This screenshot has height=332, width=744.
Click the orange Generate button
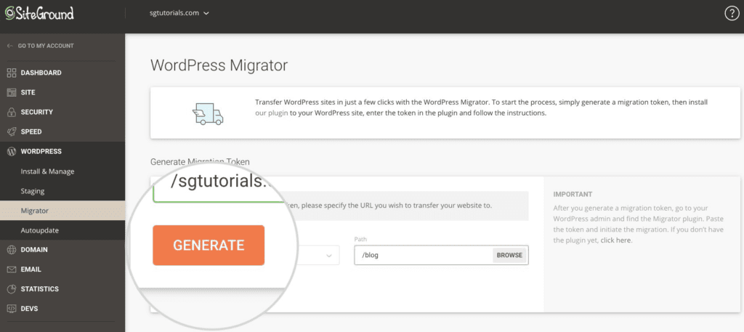point(209,246)
